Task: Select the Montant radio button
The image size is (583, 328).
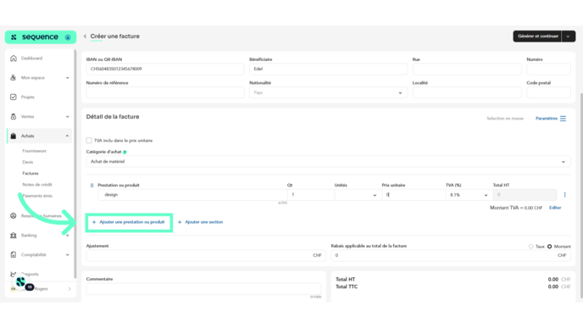Action: tap(550, 247)
